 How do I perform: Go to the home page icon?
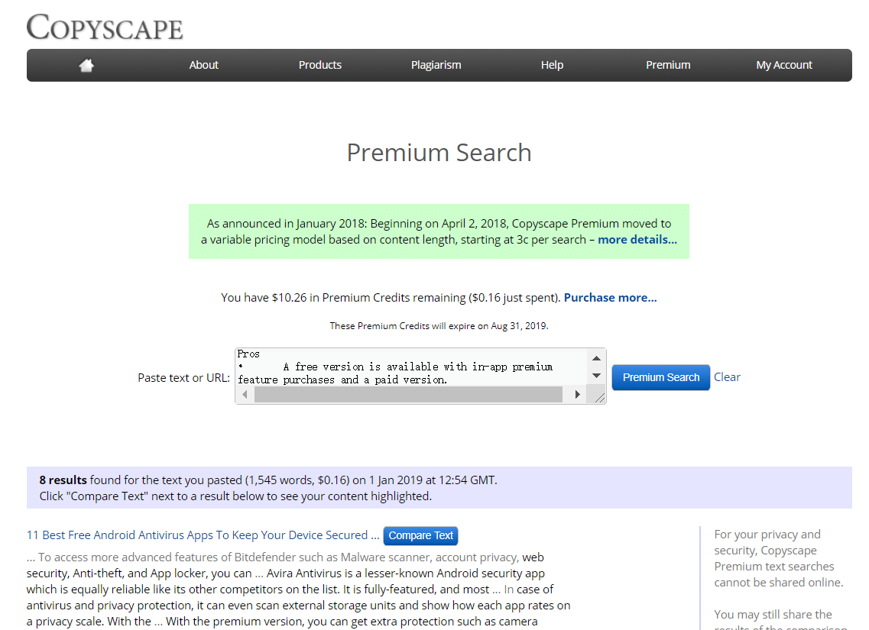click(86, 66)
